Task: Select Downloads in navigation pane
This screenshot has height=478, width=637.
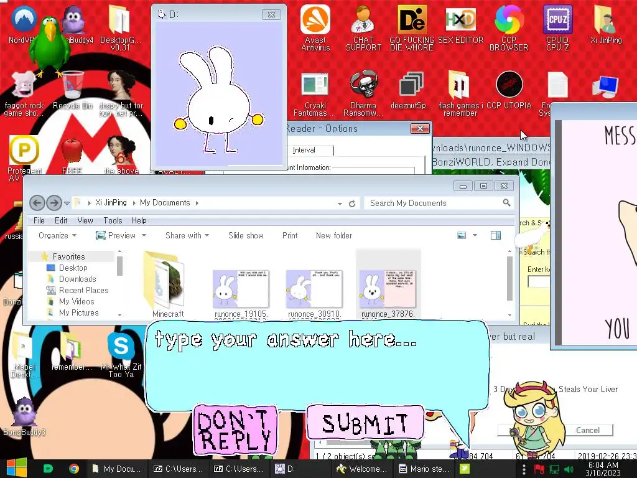Action: click(78, 279)
